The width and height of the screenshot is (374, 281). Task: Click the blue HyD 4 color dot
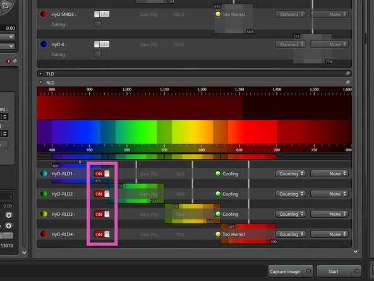(x=44, y=44)
